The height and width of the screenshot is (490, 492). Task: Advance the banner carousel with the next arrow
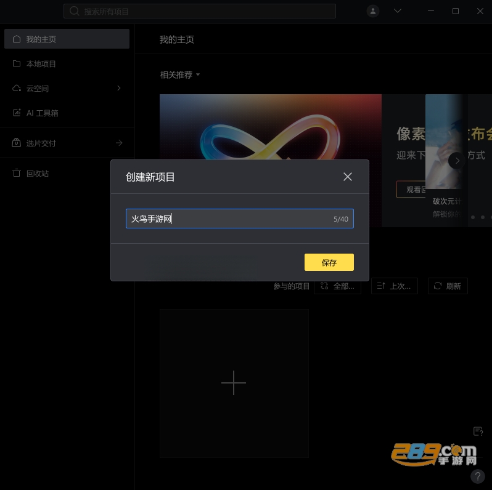pos(456,161)
